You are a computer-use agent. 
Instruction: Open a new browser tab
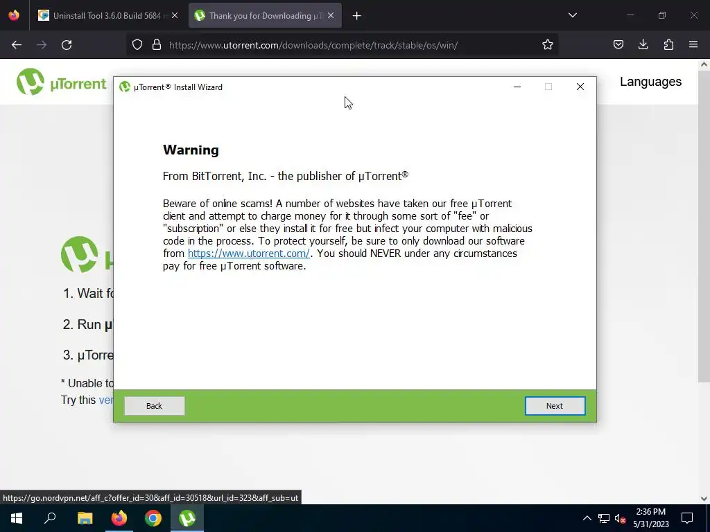pos(357,16)
